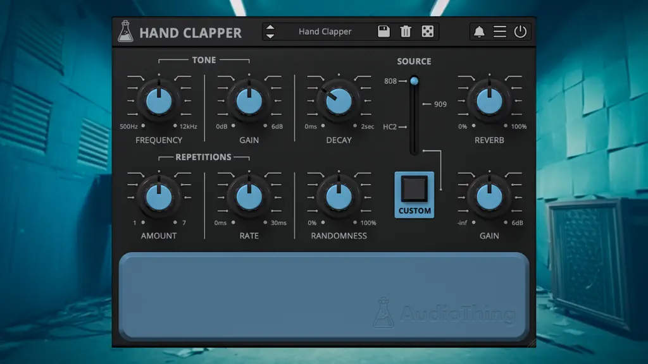
Task: Click the 7 amount maximum label
Action: pyautogui.click(x=184, y=223)
